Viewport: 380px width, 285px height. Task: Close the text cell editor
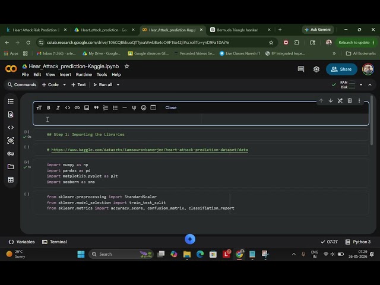pyautogui.click(x=171, y=108)
